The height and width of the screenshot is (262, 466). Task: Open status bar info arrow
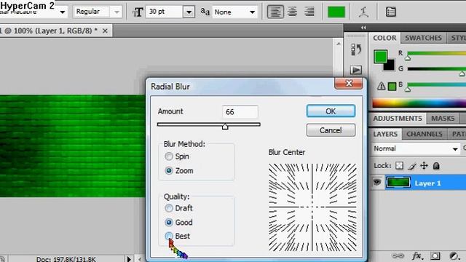(129, 259)
